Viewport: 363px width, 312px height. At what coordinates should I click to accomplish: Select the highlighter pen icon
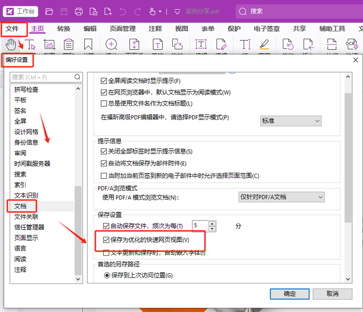[264, 44]
